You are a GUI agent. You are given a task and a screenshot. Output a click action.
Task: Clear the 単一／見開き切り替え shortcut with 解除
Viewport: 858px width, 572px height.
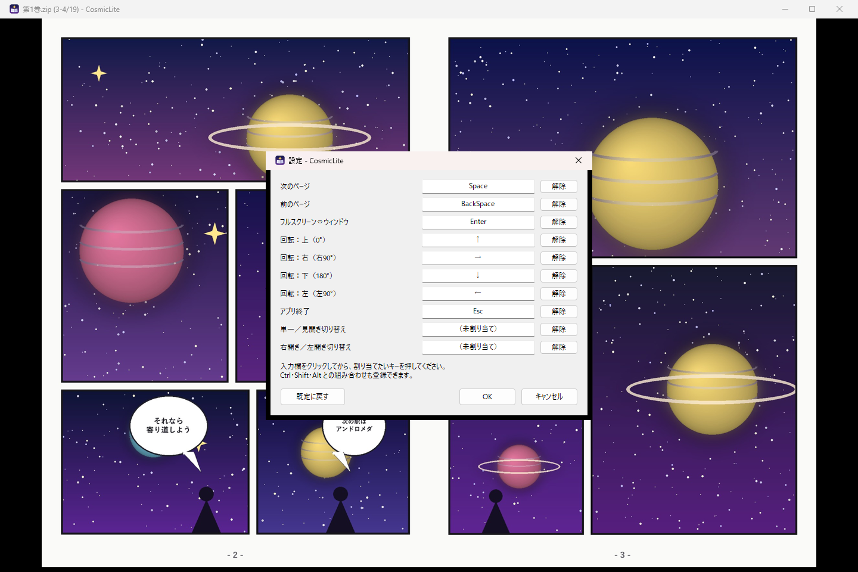[x=559, y=329]
